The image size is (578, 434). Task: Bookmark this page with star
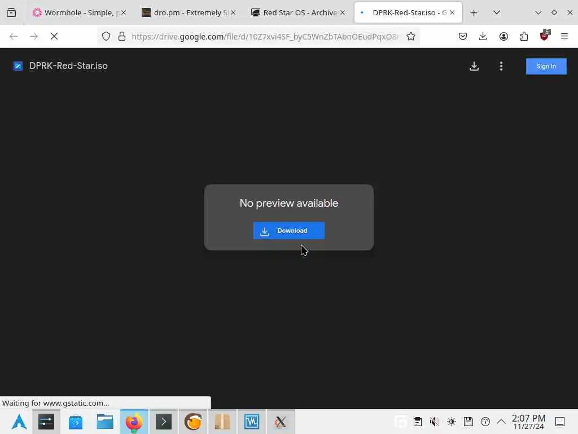[x=411, y=36]
